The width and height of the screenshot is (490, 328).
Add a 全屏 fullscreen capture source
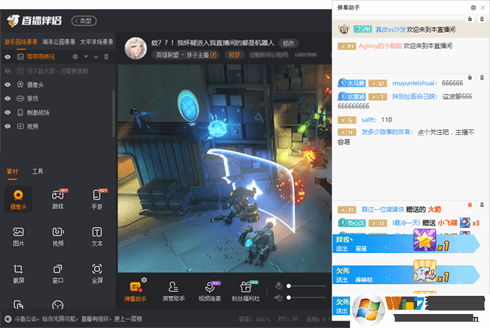97,273
